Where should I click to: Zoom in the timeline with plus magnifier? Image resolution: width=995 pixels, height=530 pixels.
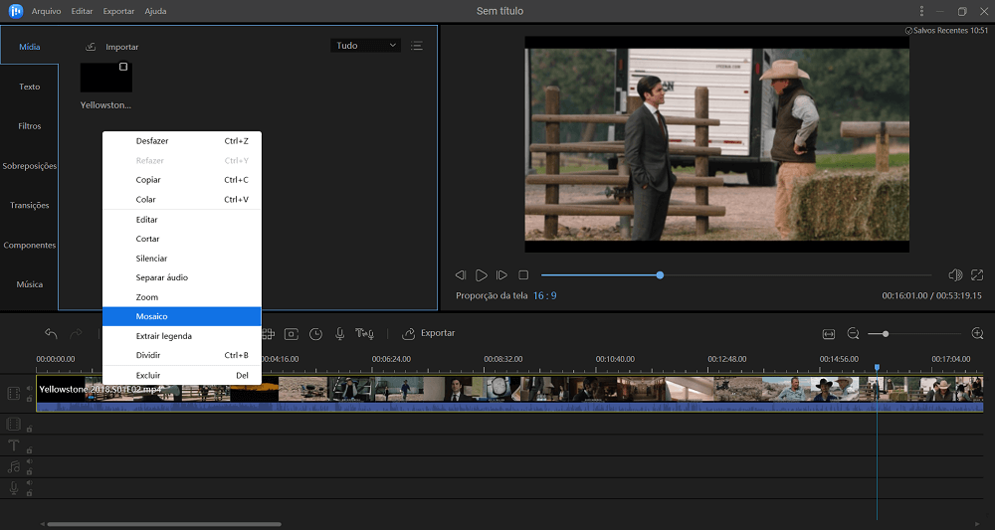[977, 333]
